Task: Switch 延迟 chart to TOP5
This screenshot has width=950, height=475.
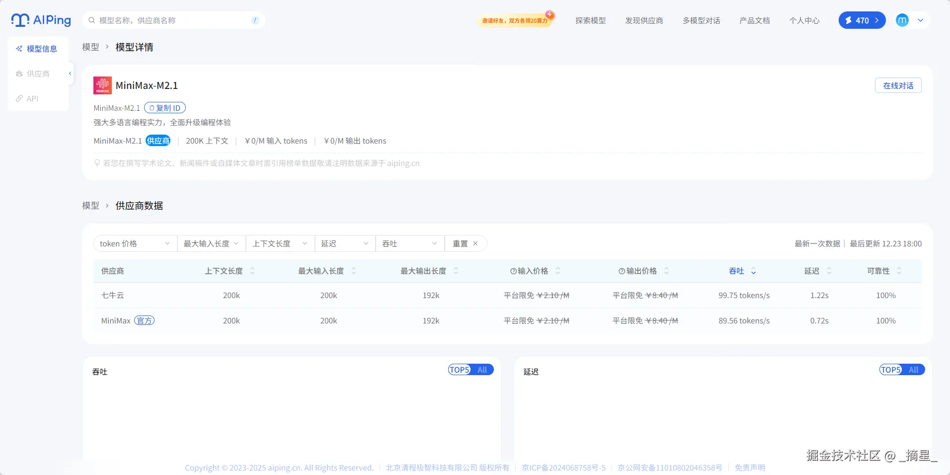Action: [x=891, y=370]
